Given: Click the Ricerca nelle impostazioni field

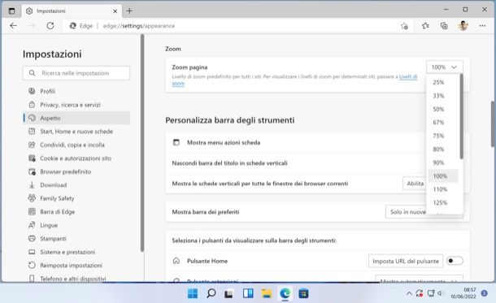Looking at the screenshot, I should click(76, 73).
